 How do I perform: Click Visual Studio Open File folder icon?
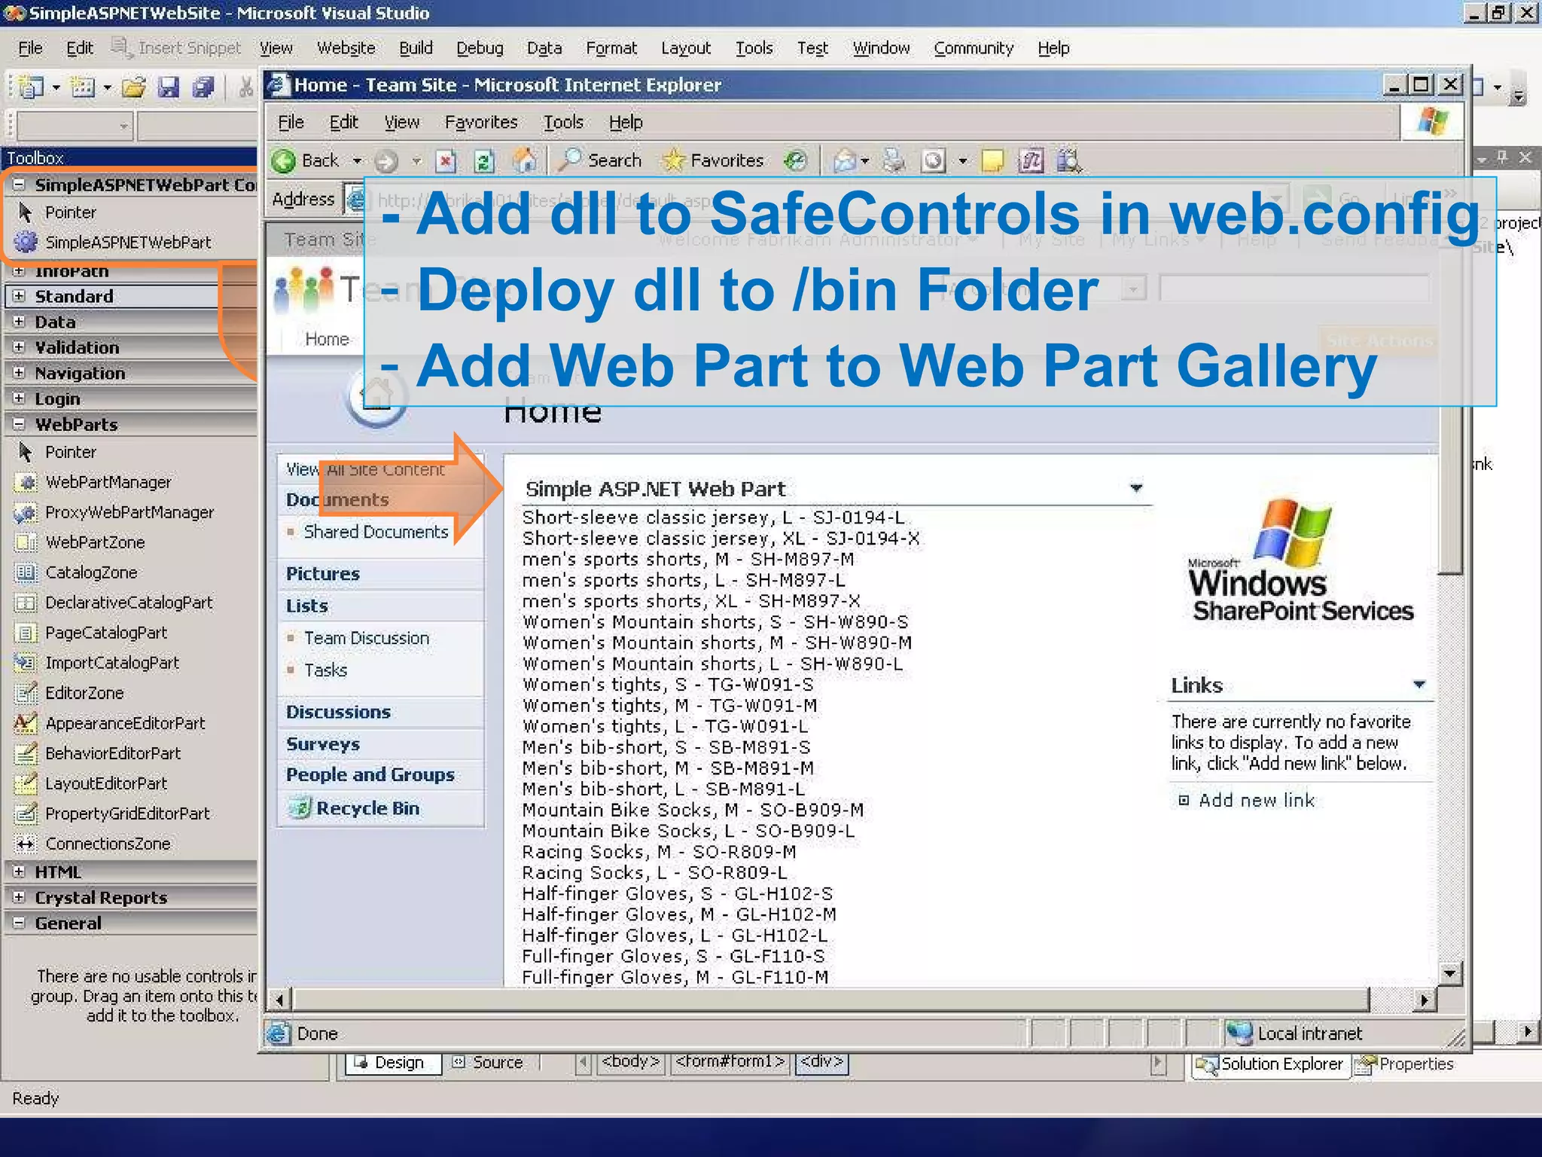tap(134, 87)
